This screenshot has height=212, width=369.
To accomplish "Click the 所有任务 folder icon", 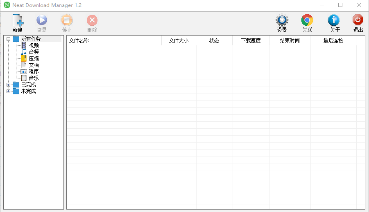I will coord(16,39).
